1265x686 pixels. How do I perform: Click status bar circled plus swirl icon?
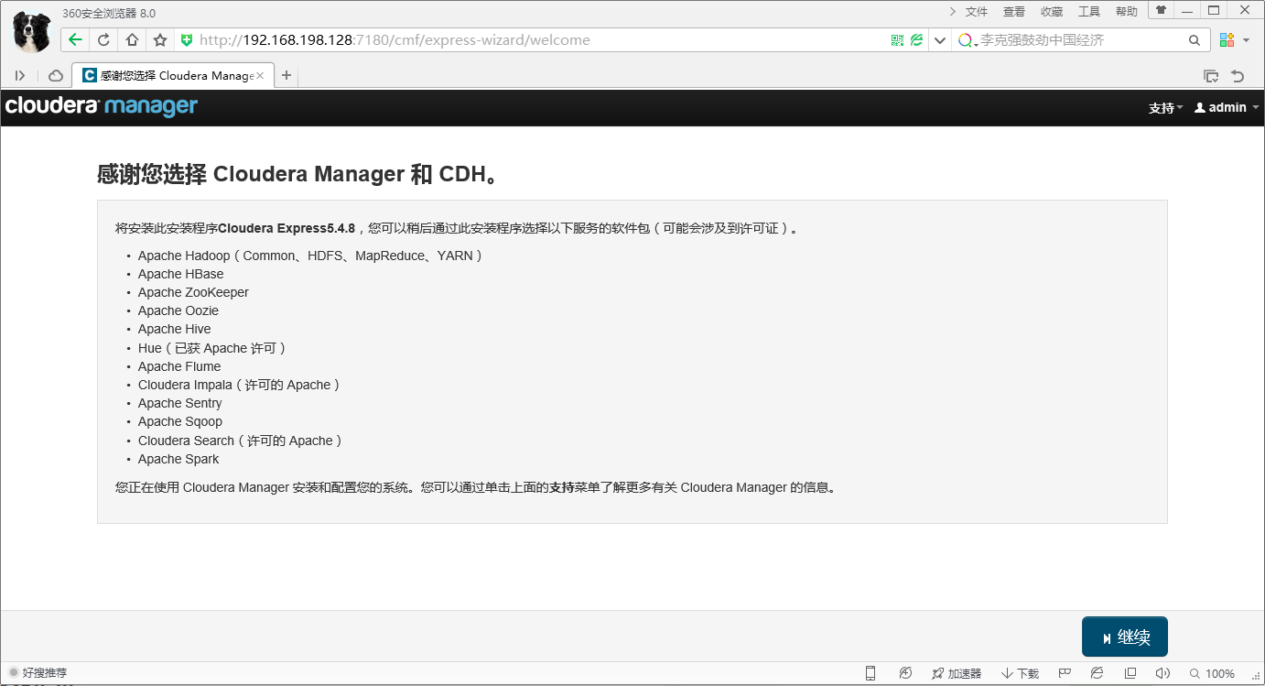pos(905,673)
